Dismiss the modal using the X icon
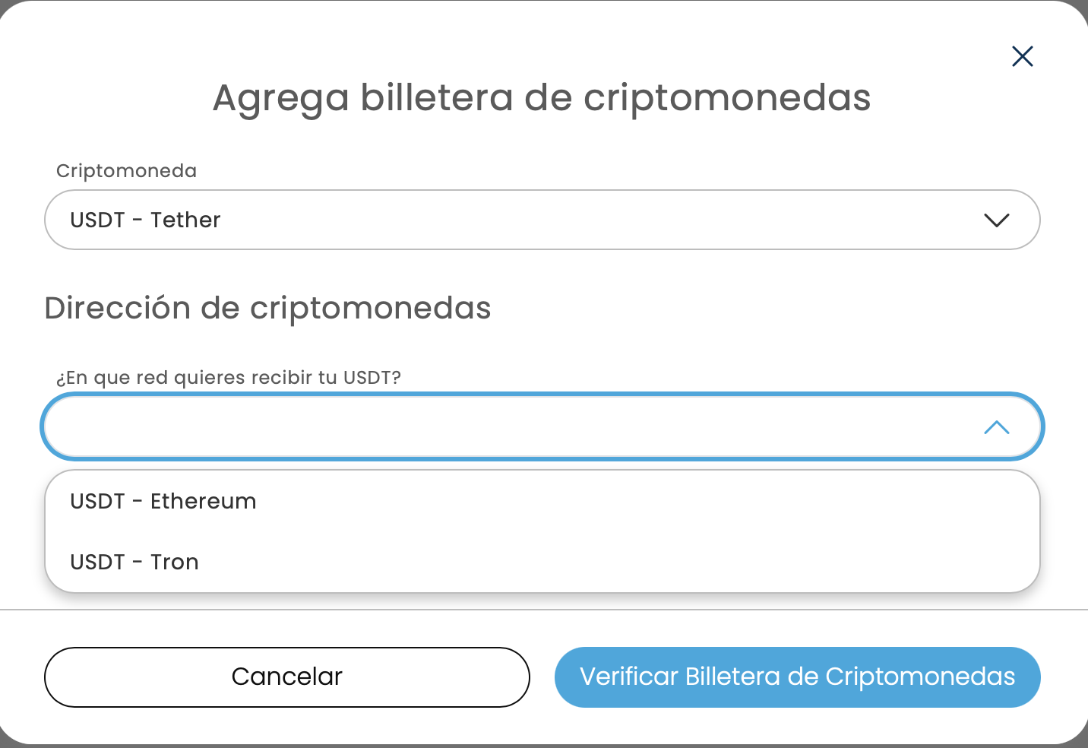Viewport: 1088px width, 748px height. tap(1022, 56)
